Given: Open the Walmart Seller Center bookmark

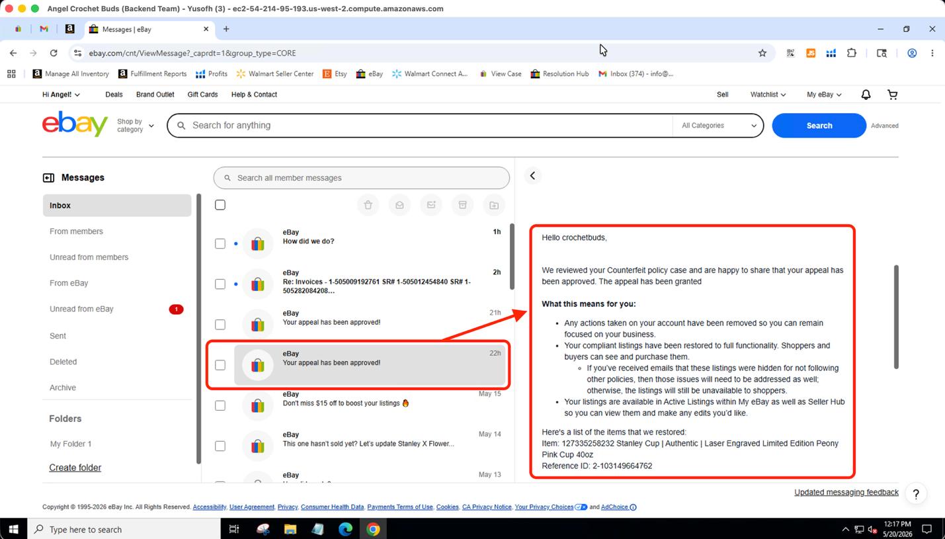Looking at the screenshot, I should tap(274, 74).
